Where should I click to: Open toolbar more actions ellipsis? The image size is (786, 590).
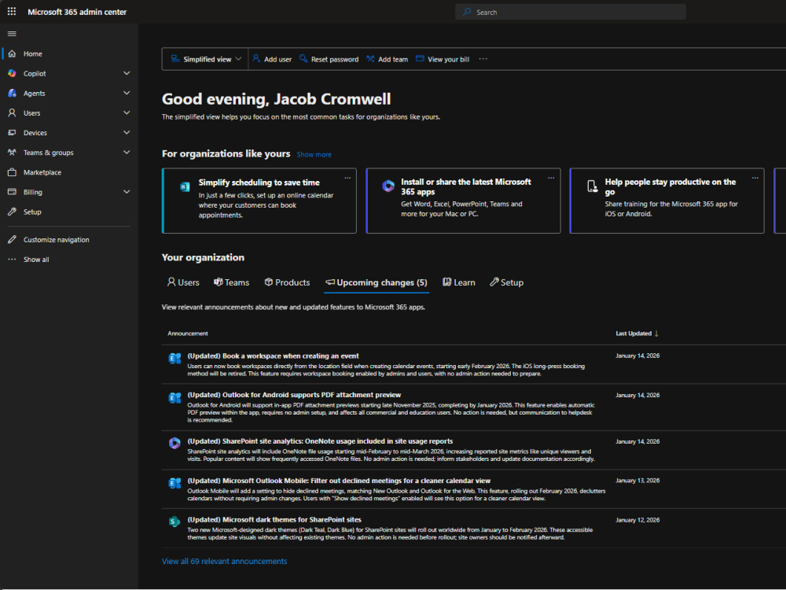(x=483, y=59)
